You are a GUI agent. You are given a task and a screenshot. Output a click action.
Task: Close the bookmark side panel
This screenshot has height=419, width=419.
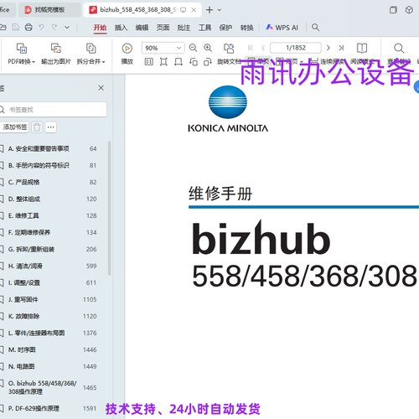click(101, 88)
